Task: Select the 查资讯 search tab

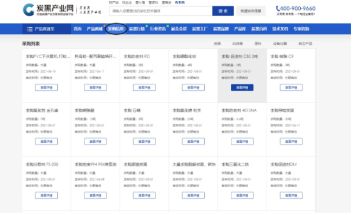Action: (153, 2)
